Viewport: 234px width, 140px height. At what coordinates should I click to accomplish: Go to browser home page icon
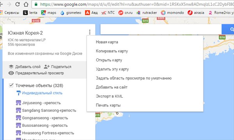26,4
